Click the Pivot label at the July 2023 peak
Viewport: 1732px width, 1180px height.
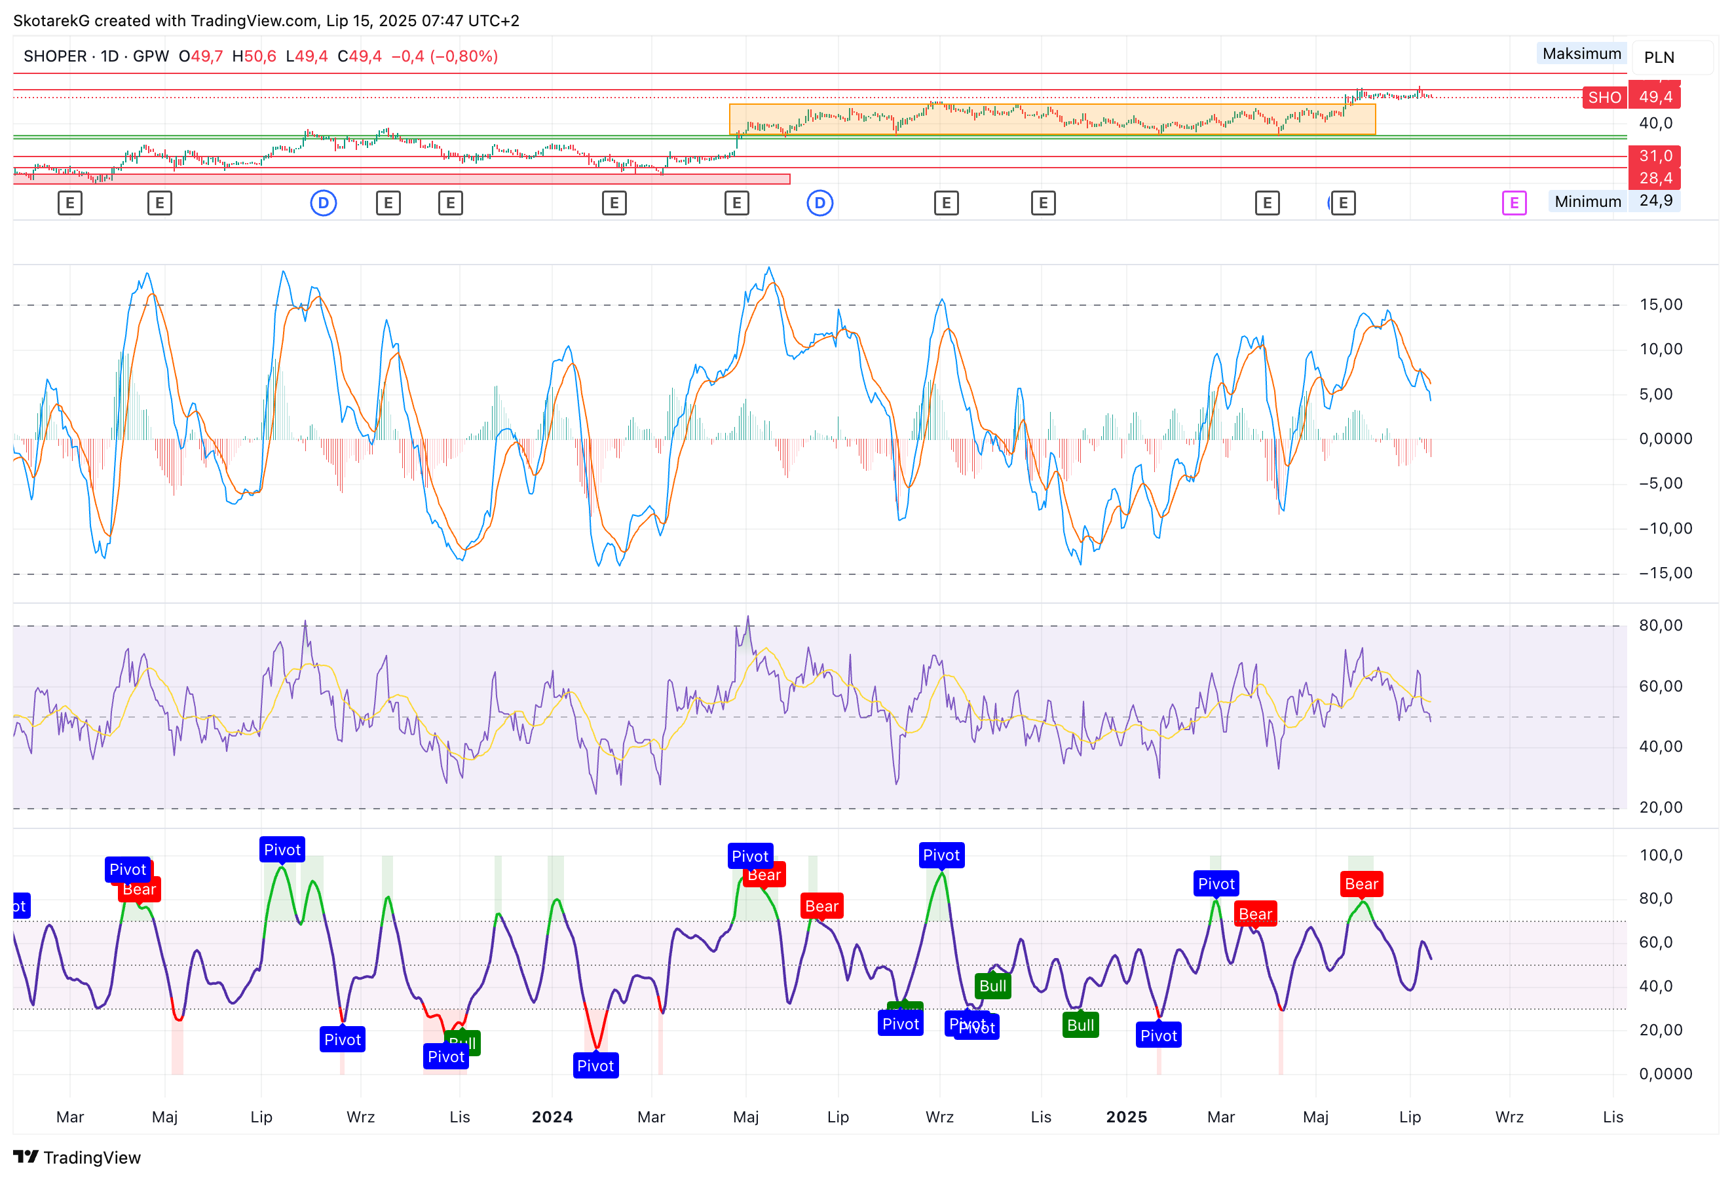(x=282, y=849)
